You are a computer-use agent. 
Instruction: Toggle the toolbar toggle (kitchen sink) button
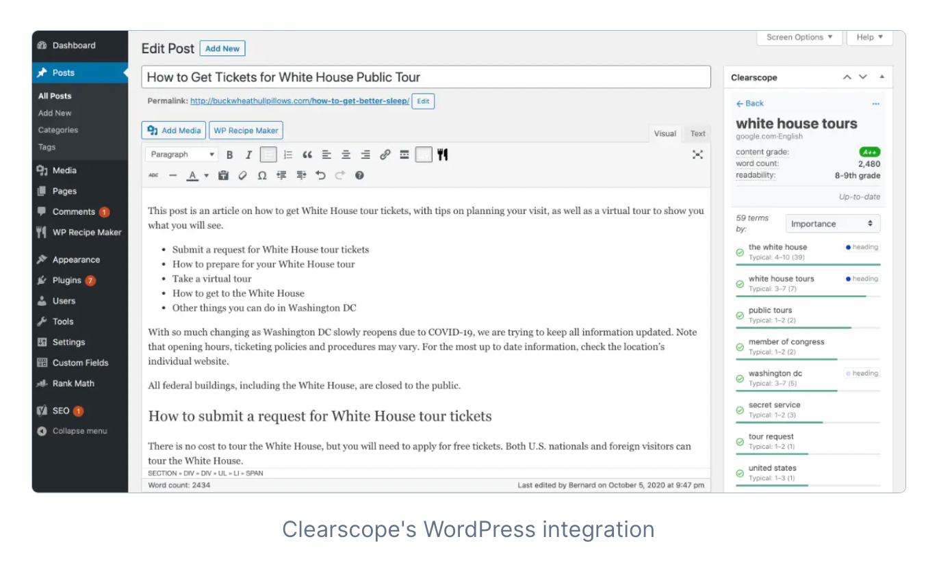(424, 155)
